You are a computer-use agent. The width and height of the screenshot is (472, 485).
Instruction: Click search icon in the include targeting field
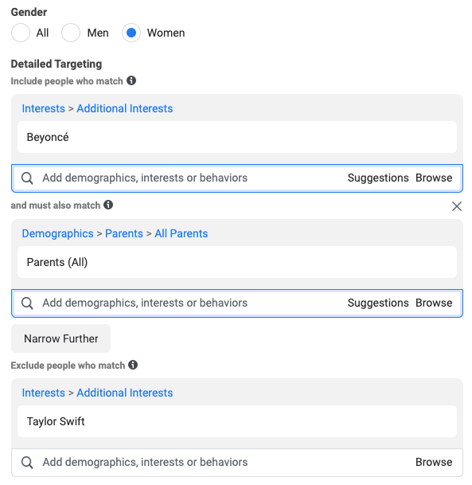[x=27, y=178]
